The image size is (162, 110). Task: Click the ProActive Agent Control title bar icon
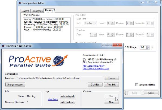[x=3, y=46]
